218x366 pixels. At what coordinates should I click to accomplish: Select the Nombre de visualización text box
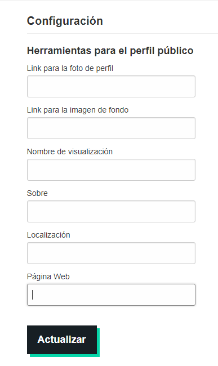111,169
